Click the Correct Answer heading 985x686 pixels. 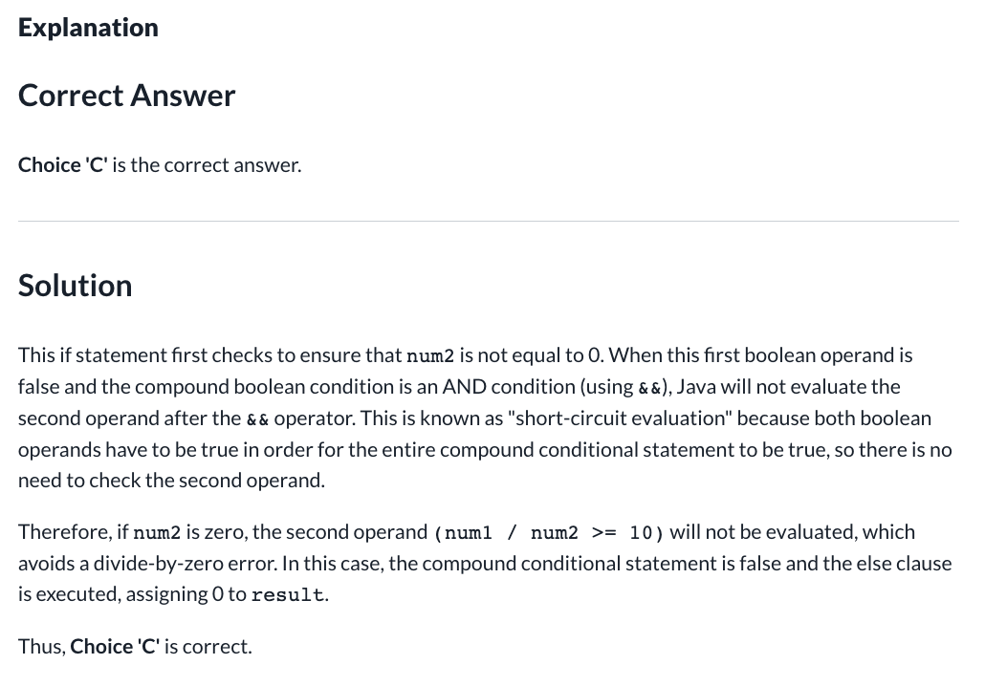click(x=127, y=96)
